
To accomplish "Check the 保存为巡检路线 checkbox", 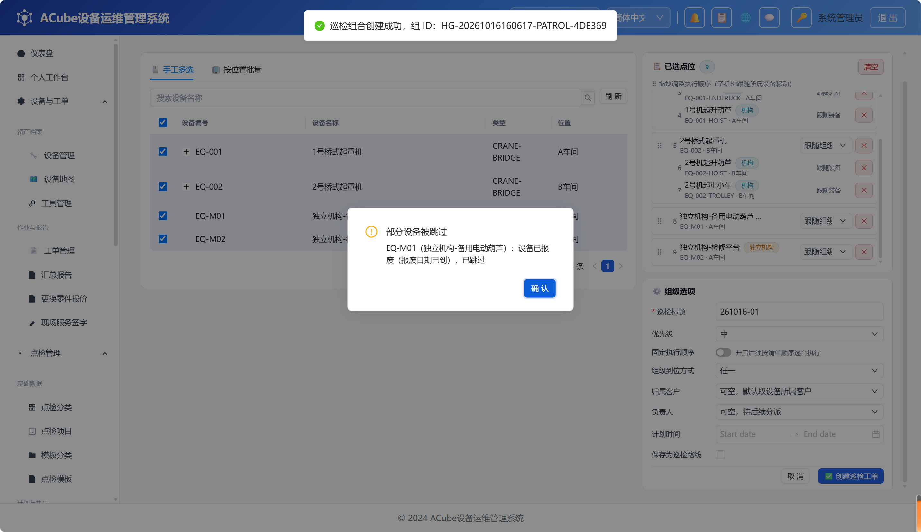I will pos(720,455).
